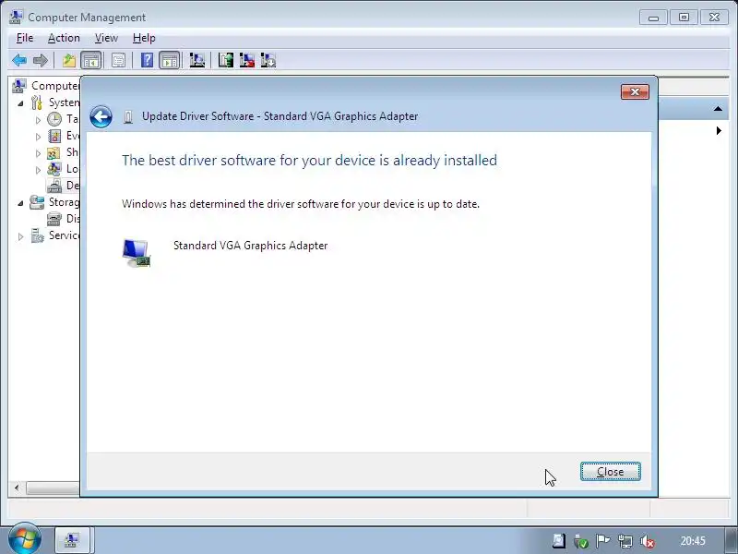Click the Properties toolbar icon
The image size is (738, 554).
coord(119,60)
